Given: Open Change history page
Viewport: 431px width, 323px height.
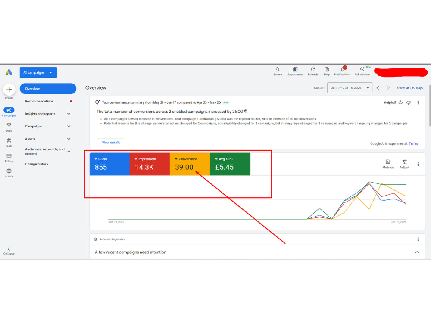Looking at the screenshot, I should (x=37, y=164).
